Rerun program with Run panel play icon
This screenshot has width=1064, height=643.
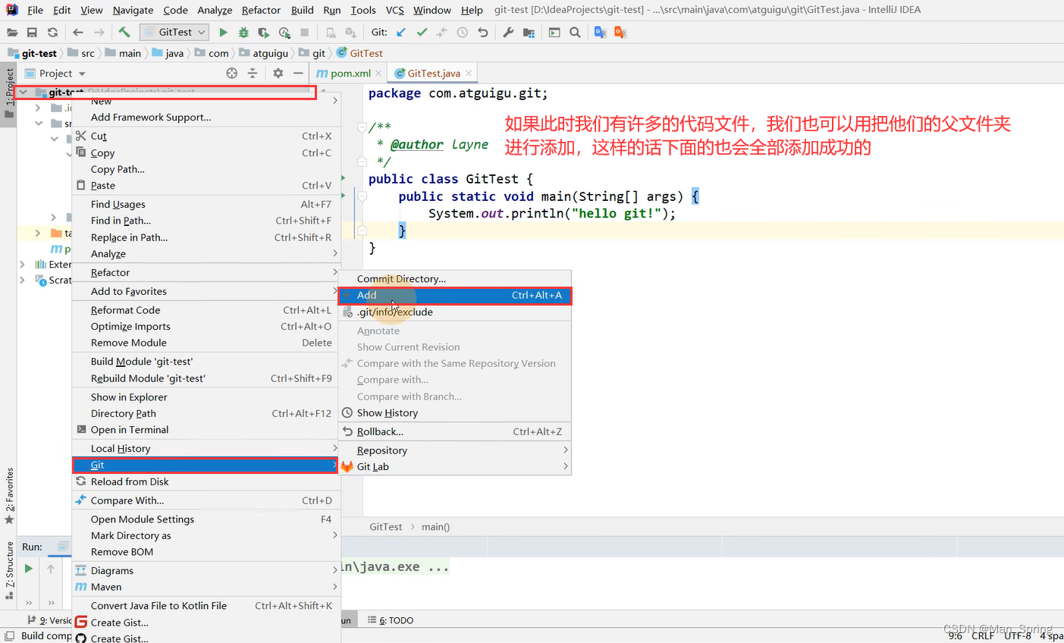point(28,568)
